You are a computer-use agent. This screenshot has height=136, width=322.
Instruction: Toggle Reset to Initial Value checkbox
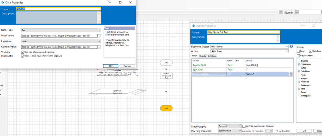[23, 56]
